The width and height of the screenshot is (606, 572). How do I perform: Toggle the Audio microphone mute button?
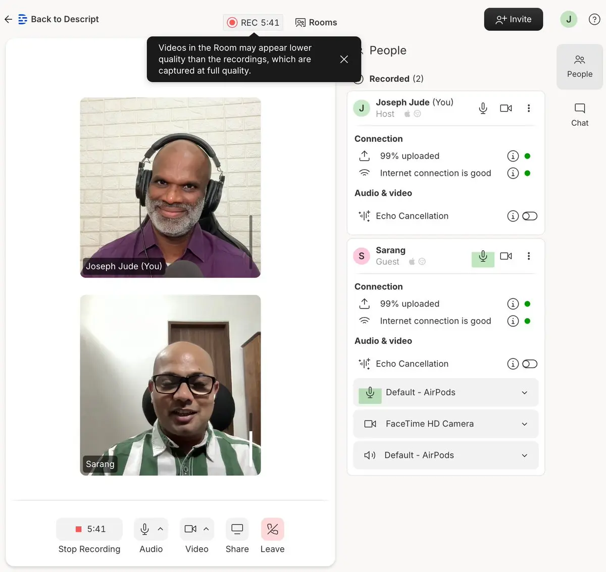(x=144, y=529)
